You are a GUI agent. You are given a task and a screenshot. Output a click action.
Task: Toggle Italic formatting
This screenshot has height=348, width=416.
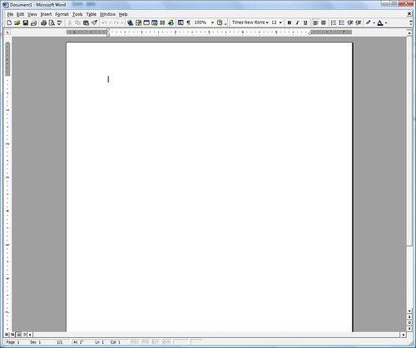(x=297, y=22)
